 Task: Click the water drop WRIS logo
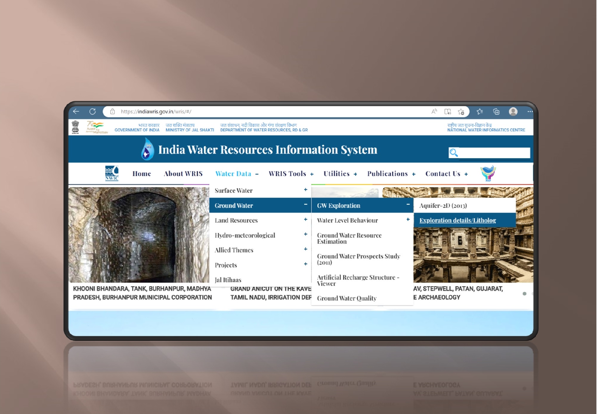tap(147, 149)
